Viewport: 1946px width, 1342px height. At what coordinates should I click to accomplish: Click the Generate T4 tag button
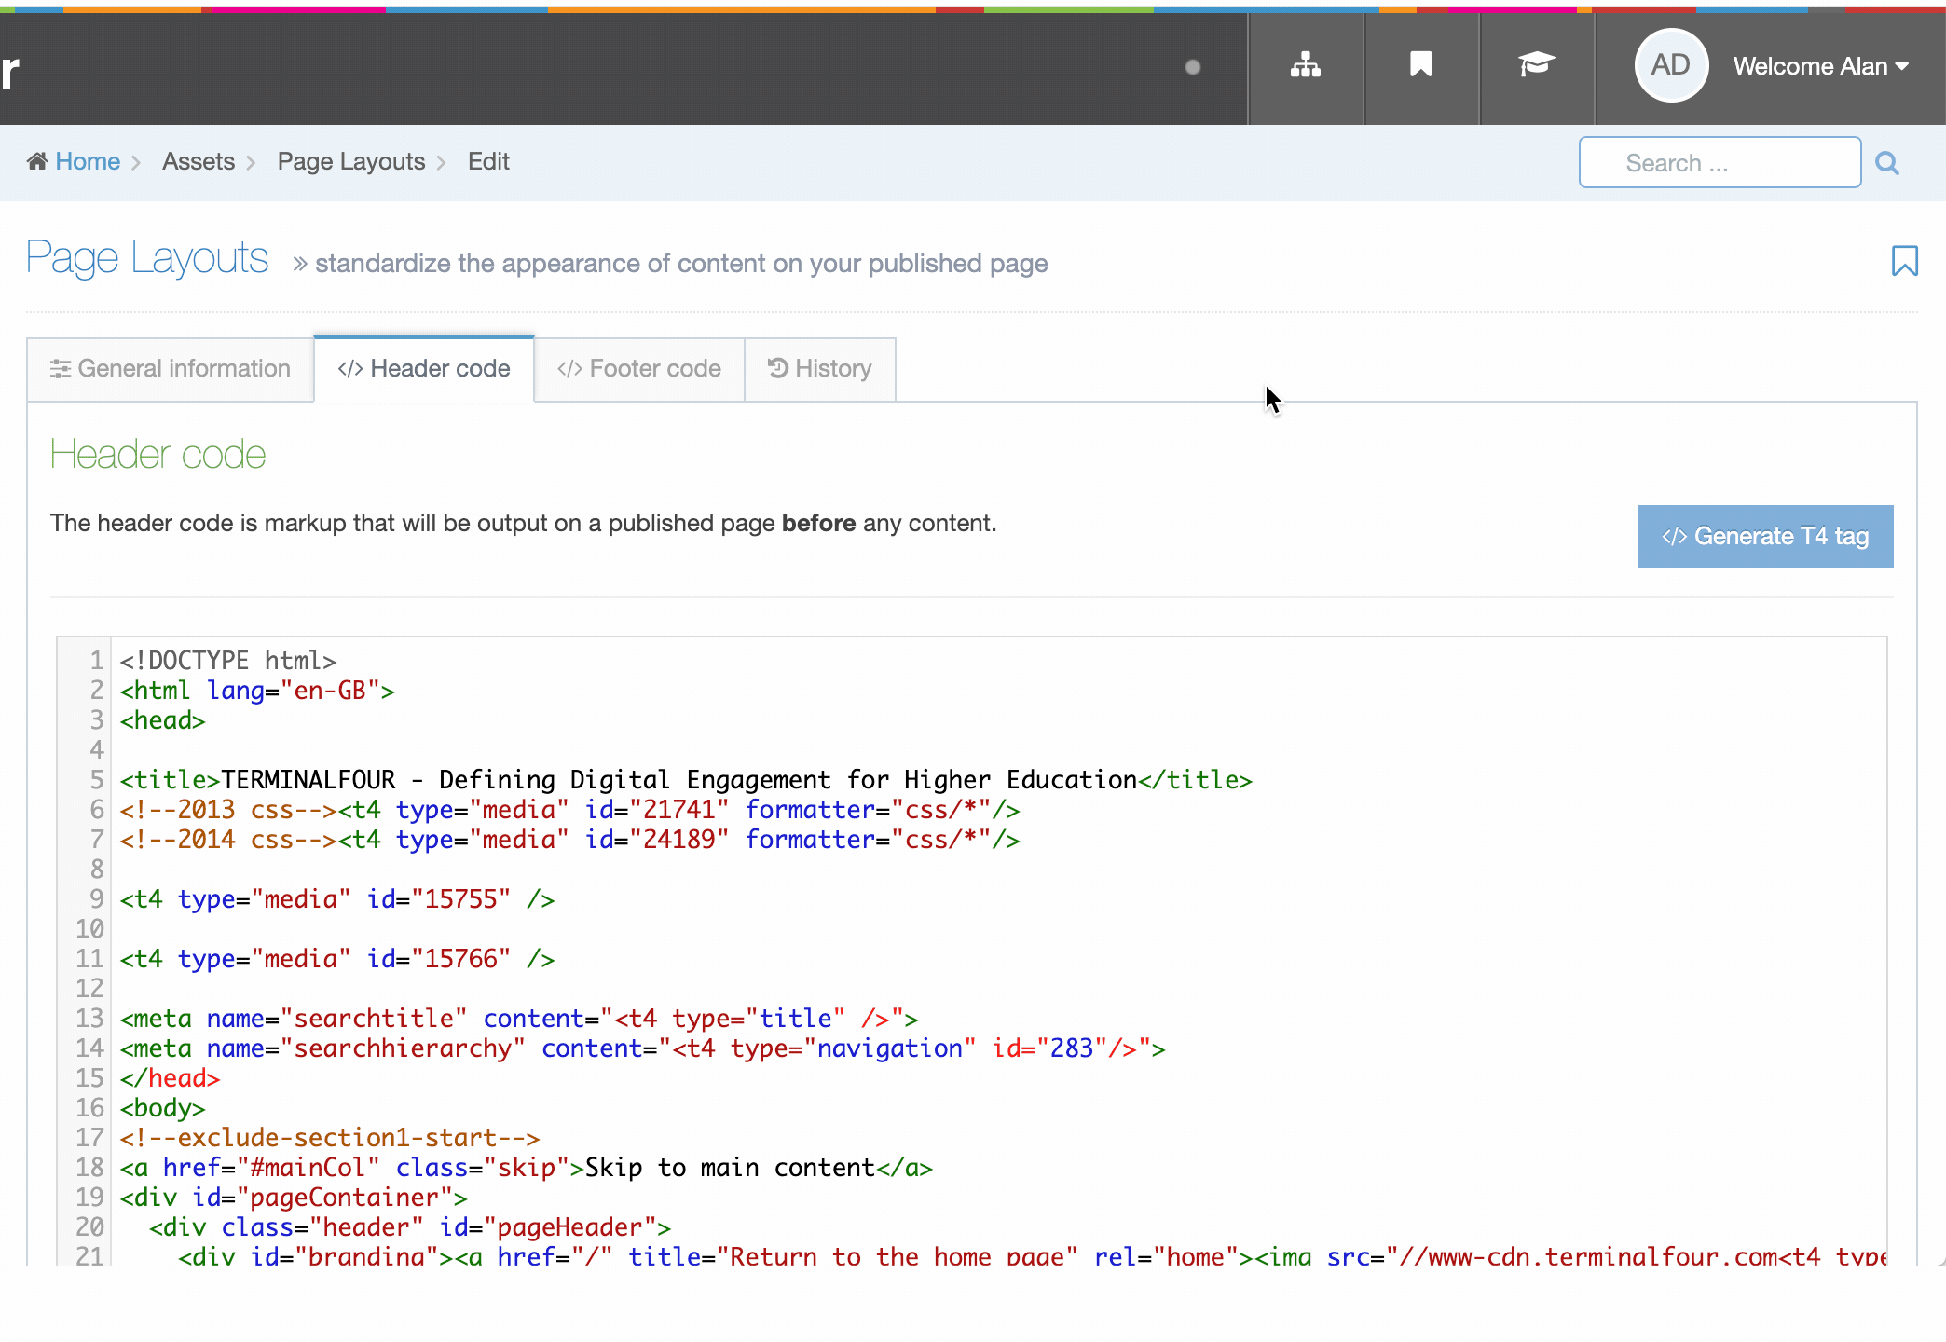click(x=1764, y=536)
